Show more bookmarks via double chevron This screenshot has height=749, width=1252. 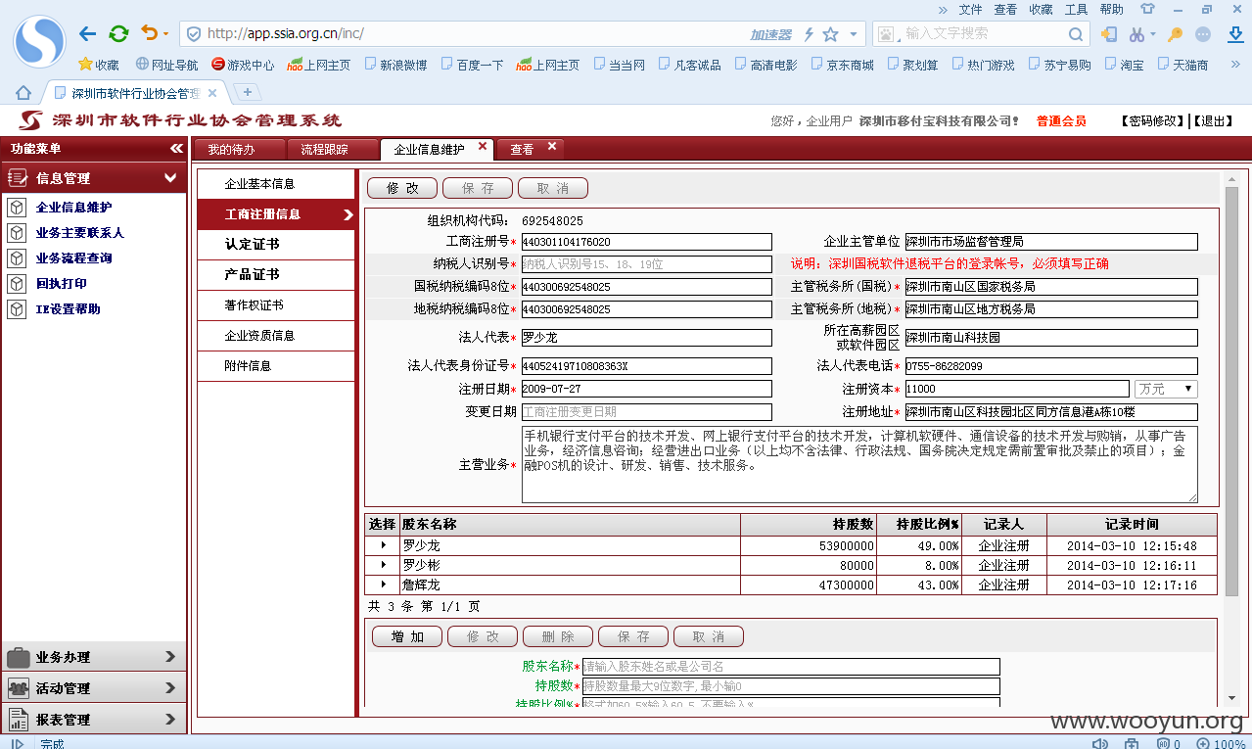point(1236,65)
